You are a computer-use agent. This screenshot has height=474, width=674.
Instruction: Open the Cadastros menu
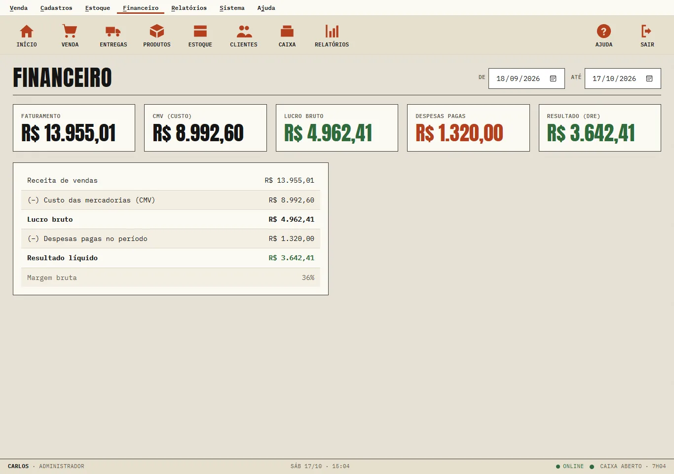tap(56, 8)
